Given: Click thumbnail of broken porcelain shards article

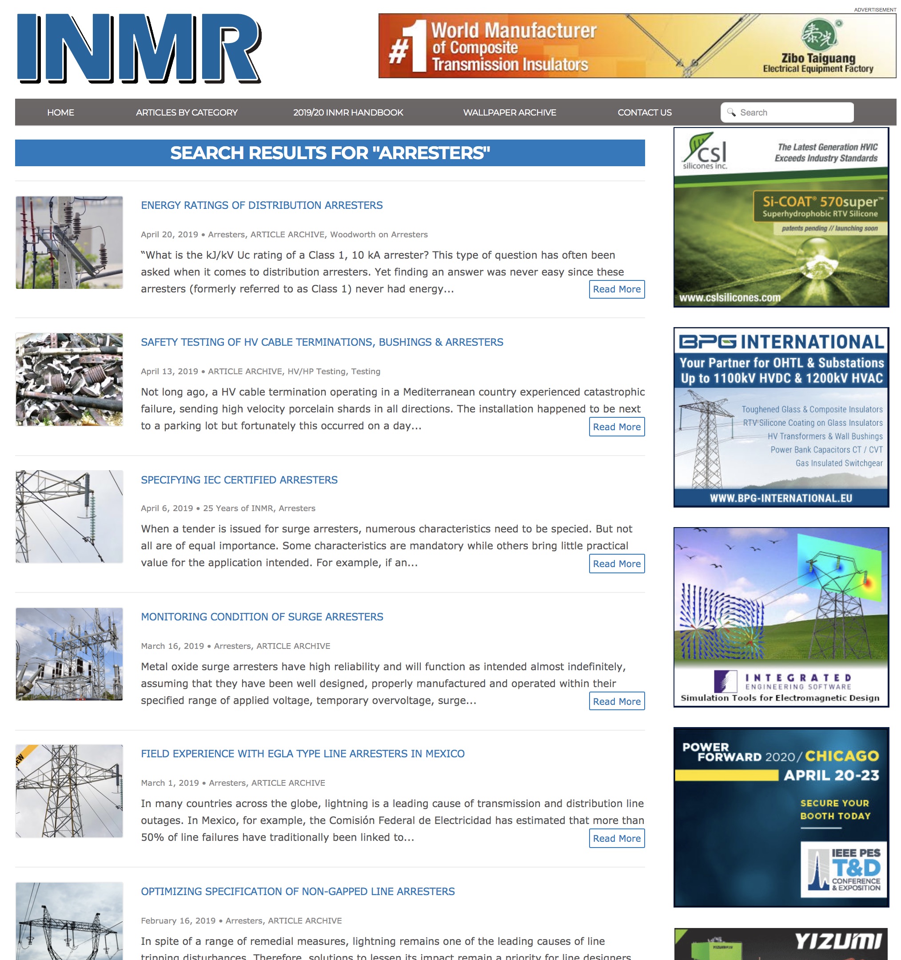Looking at the screenshot, I should pyautogui.click(x=69, y=380).
